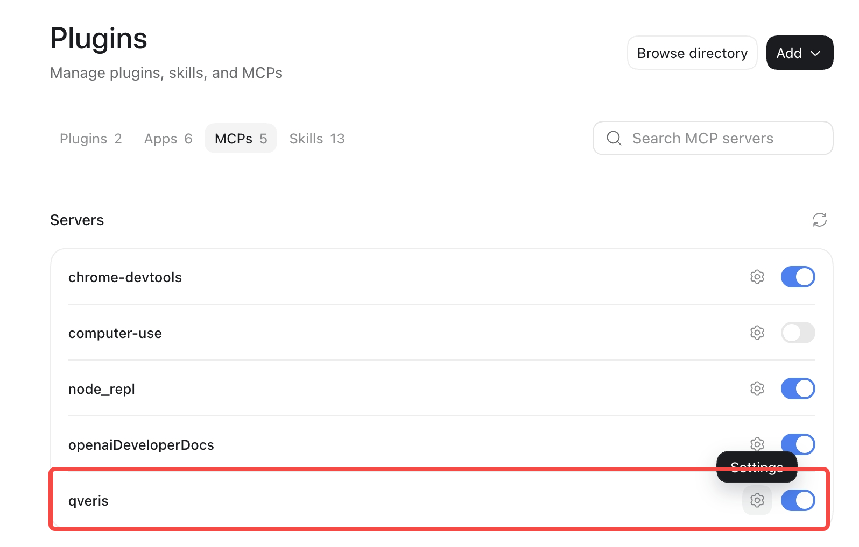Select the chrome-devtools server name
This screenshot has width=859, height=547.
(125, 277)
